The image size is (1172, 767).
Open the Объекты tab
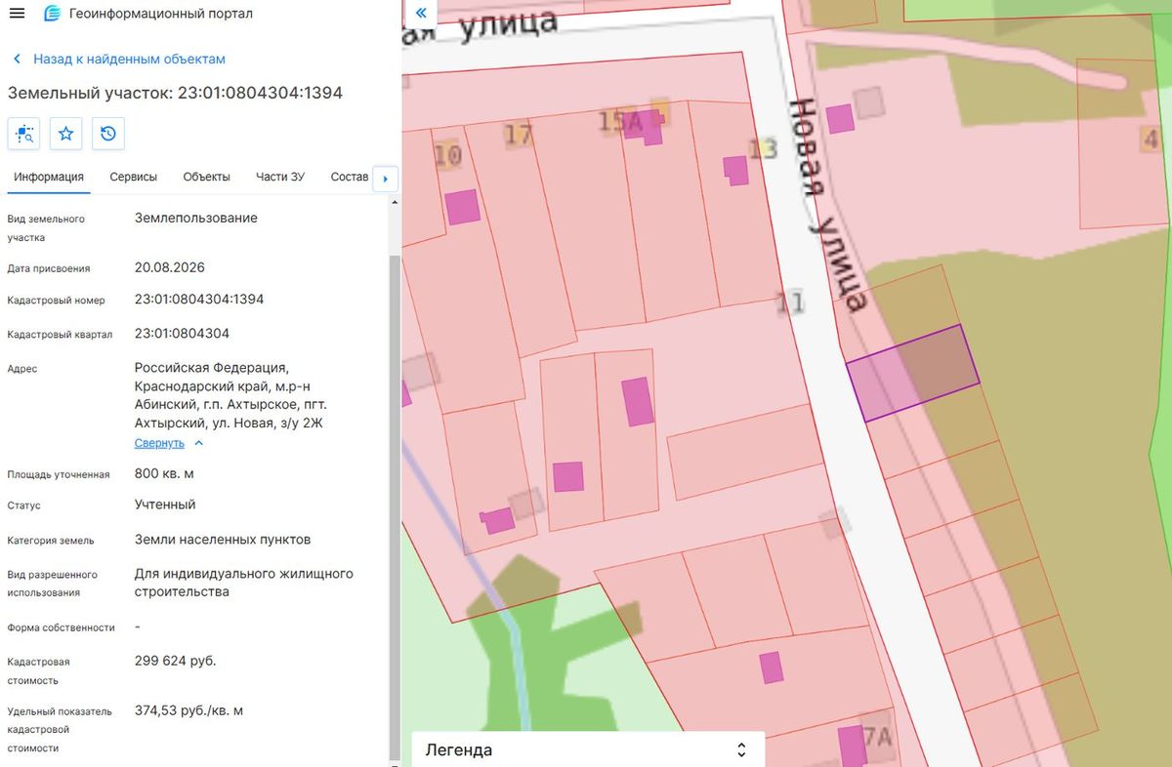point(207,177)
